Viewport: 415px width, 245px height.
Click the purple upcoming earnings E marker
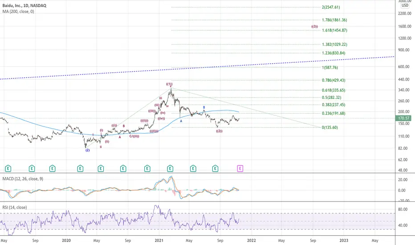pos(240,168)
